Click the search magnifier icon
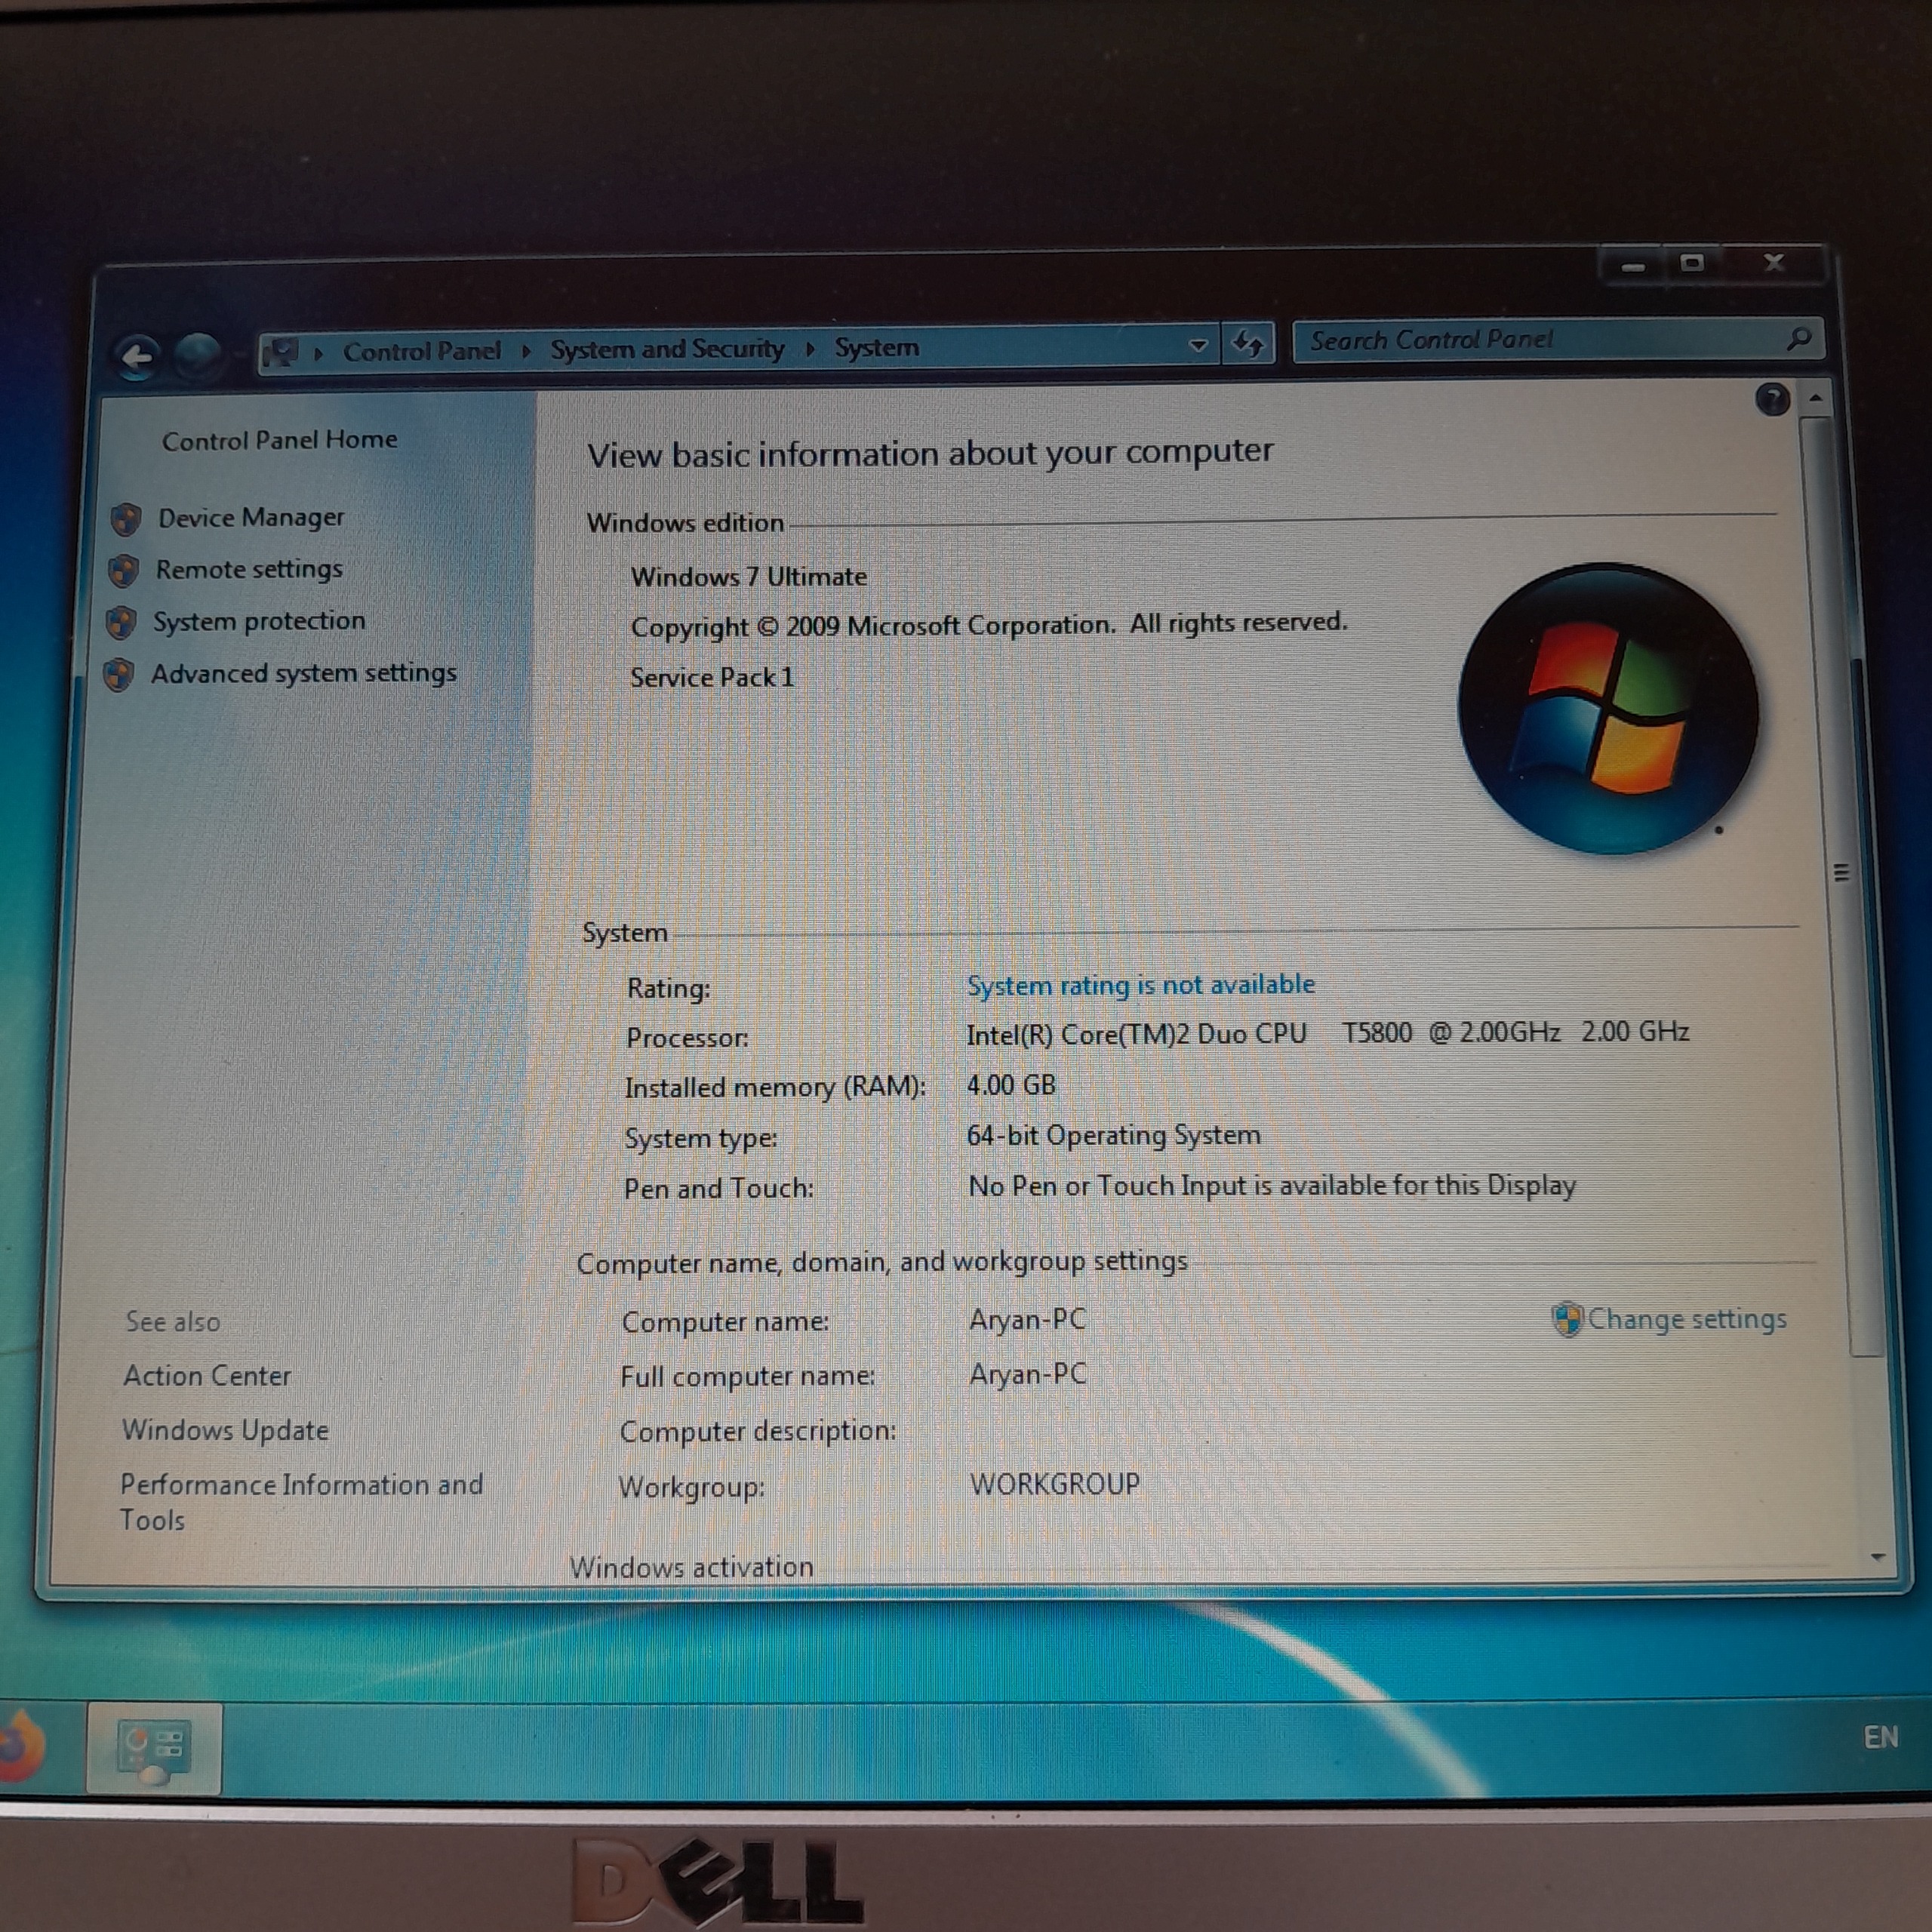 [1799, 339]
